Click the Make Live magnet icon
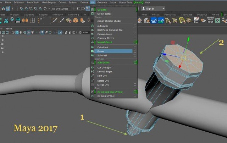Viewport: 227px width, 143px height. point(45,9)
